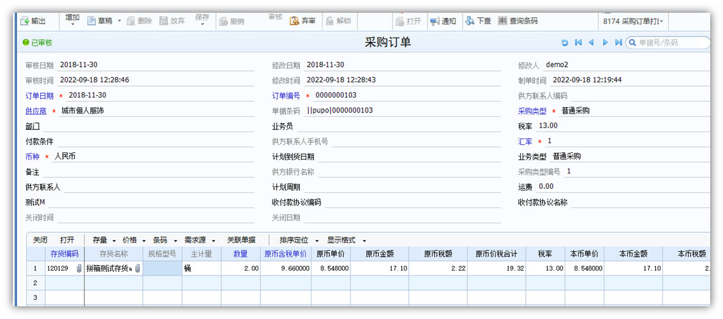Open the 价格 dropdown menu
Image resolution: width=723 pixels, height=319 pixels.
pyautogui.click(x=134, y=240)
